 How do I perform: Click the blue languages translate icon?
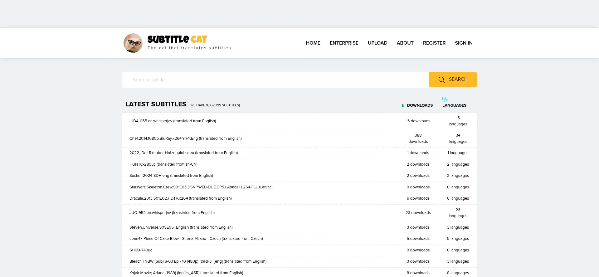[x=445, y=100]
